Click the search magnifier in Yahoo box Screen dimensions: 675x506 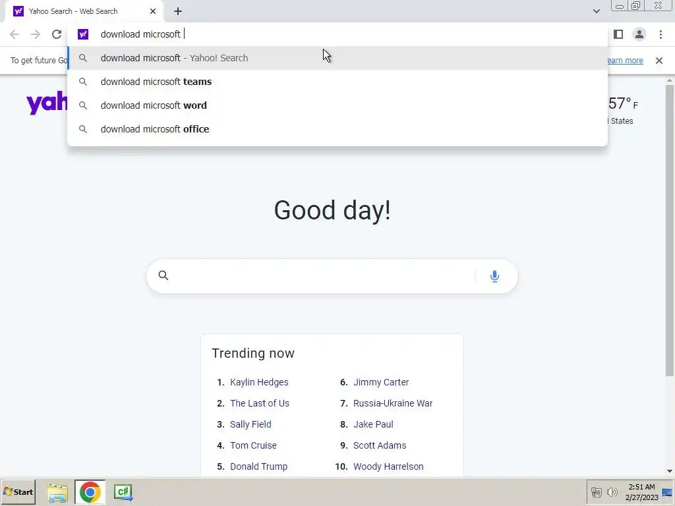(163, 275)
